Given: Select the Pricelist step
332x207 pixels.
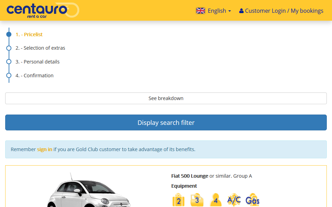Looking at the screenshot, I should pyautogui.click(x=29, y=34).
